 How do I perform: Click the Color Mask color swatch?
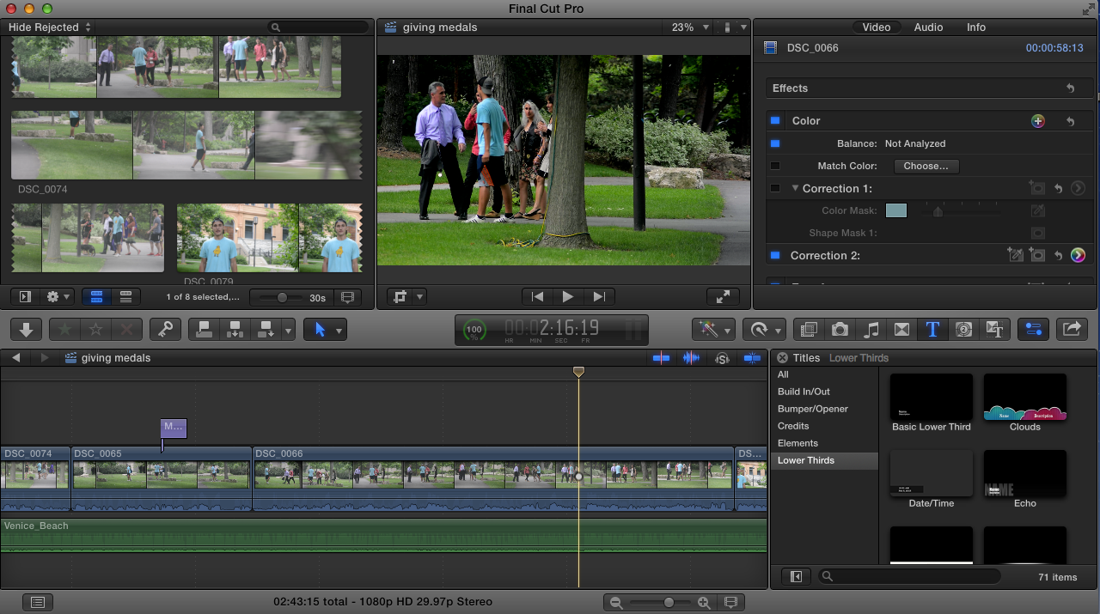tap(896, 210)
